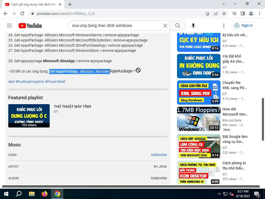Click the Cài đặt khổ giấy A4 title

[233, 59]
